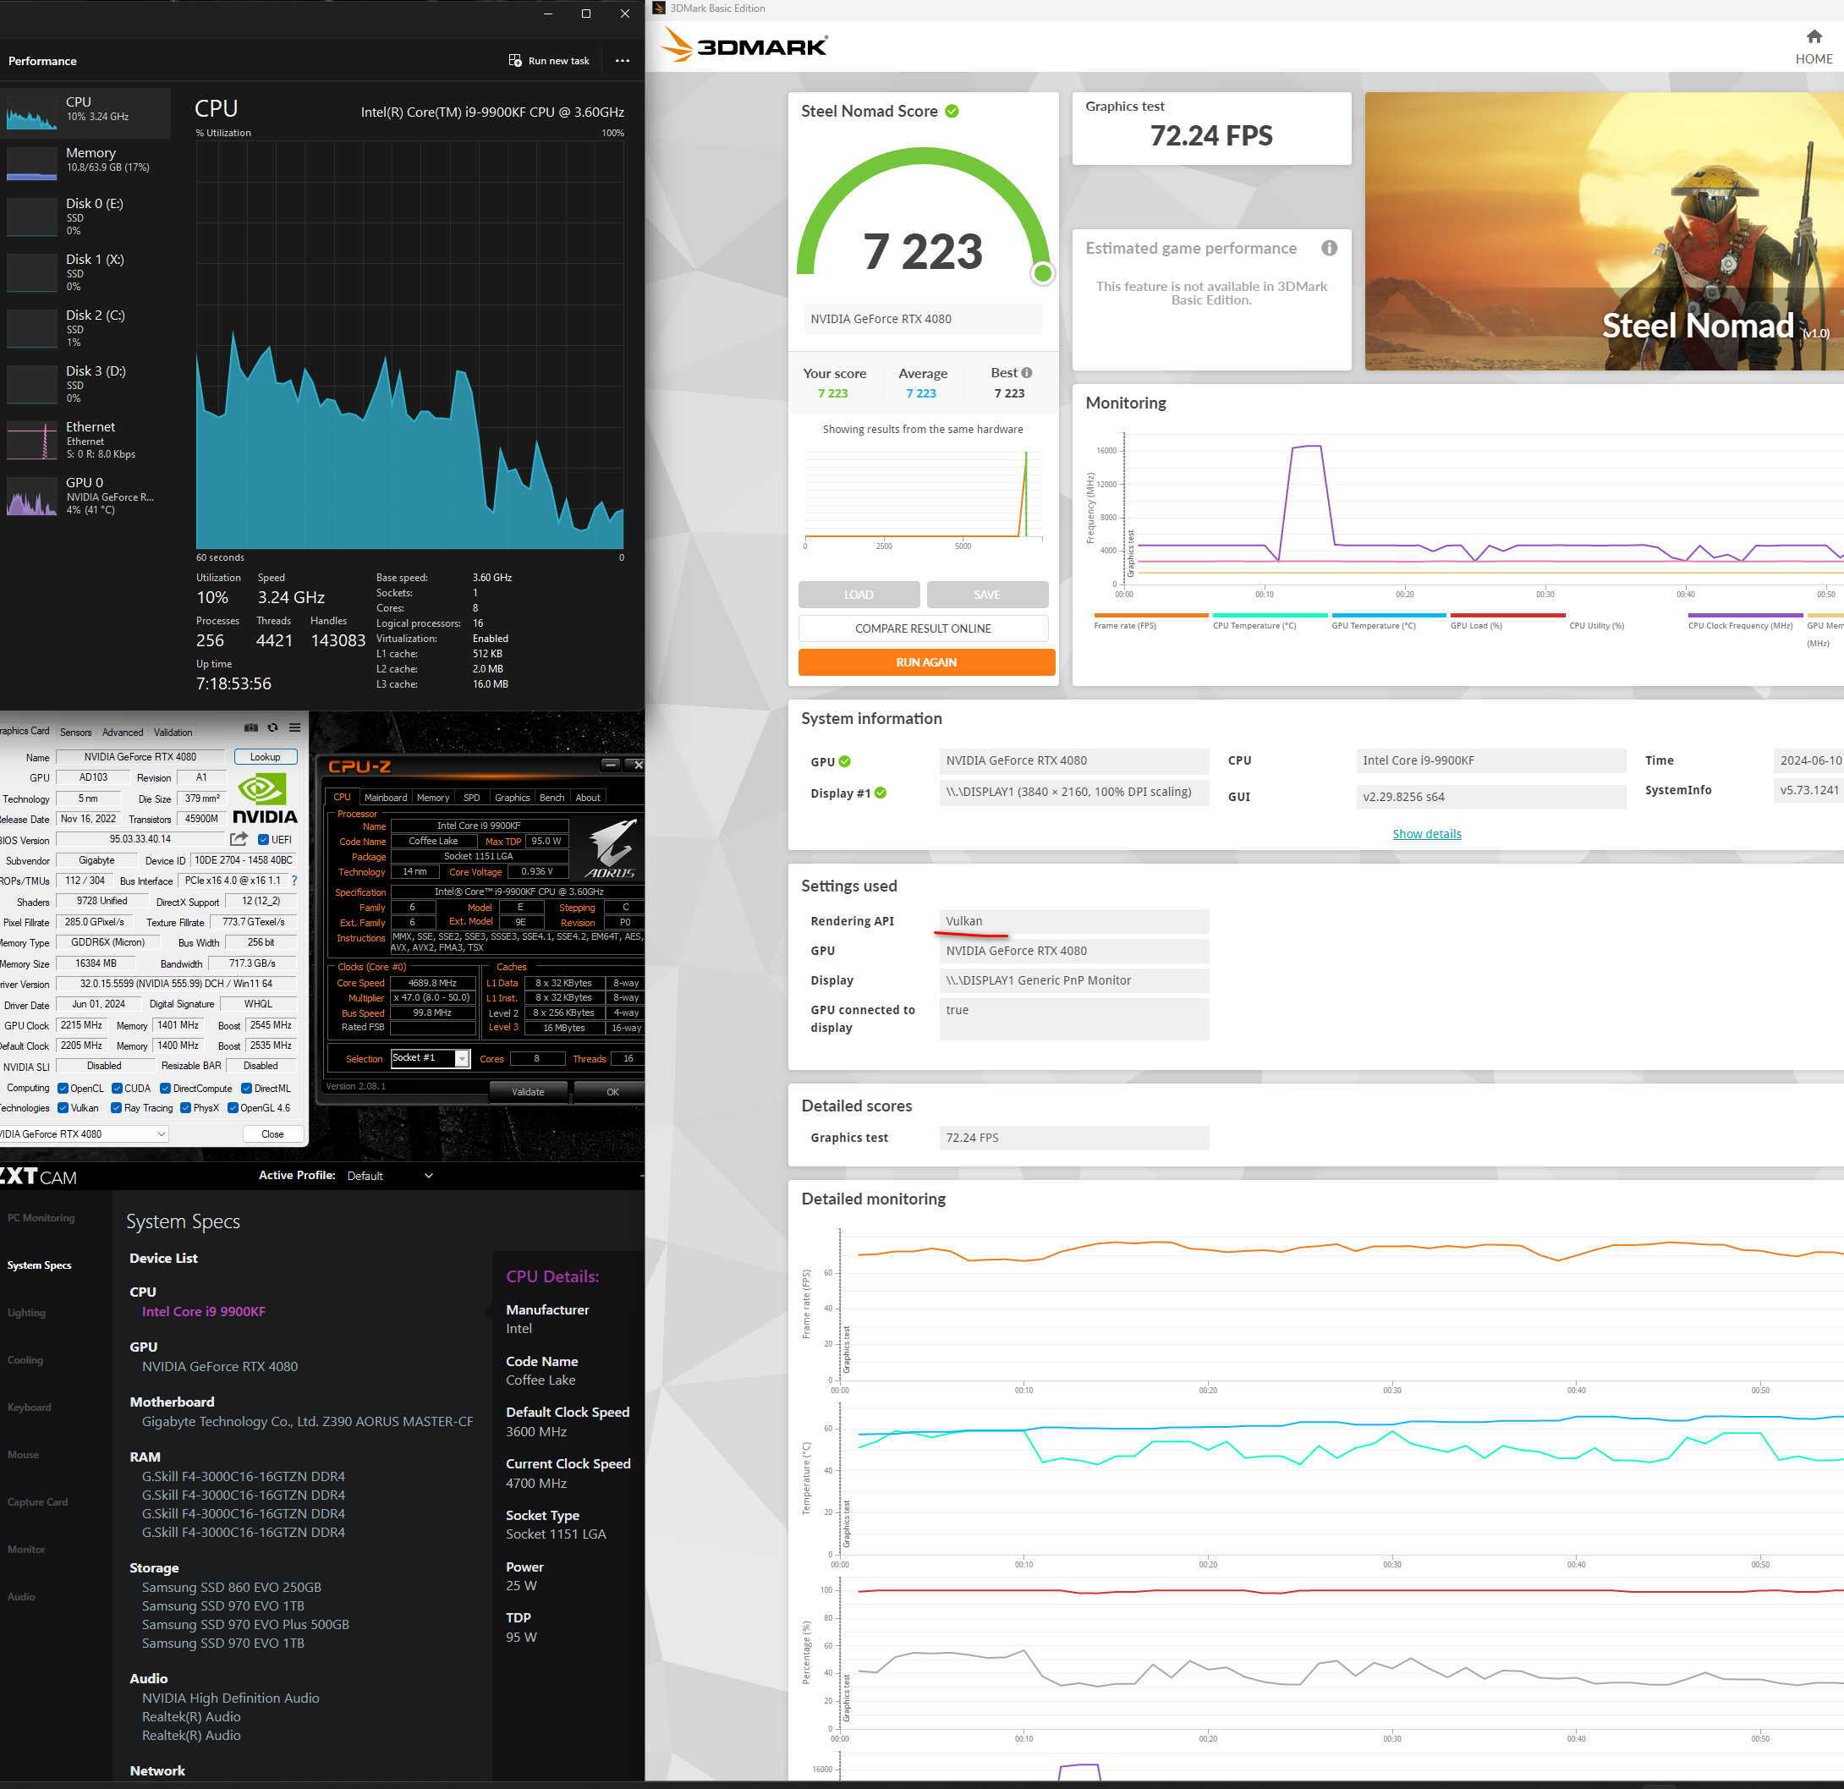Switch to Validation tab in GPU-Z

tap(173, 732)
